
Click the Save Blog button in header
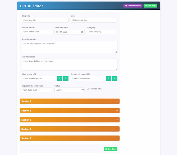150,6
